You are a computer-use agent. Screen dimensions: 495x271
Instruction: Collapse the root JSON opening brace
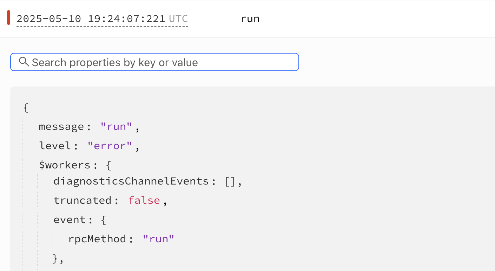pos(26,107)
